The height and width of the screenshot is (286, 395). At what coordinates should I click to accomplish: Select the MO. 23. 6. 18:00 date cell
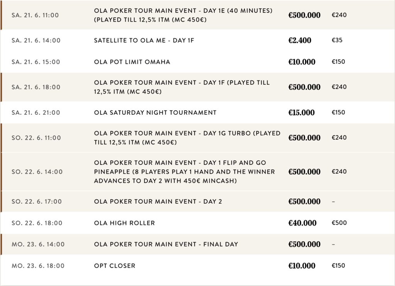(x=38, y=266)
